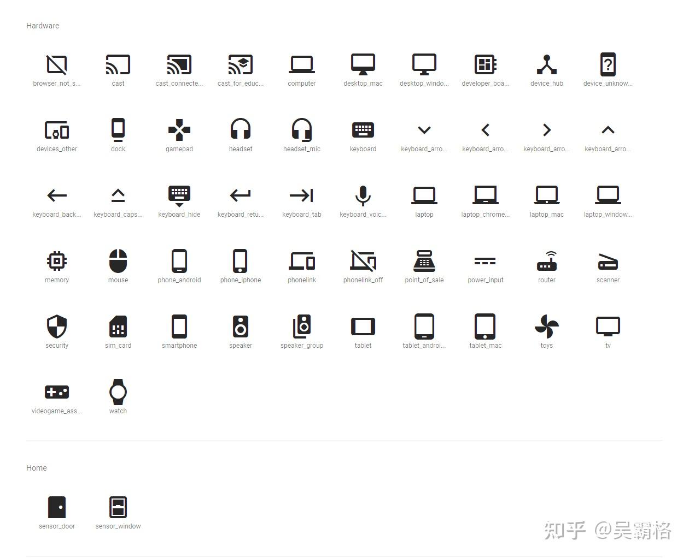The height and width of the screenshot is (558, 689).
Task: Click the Hardware section heading
Action: point(43,26)
